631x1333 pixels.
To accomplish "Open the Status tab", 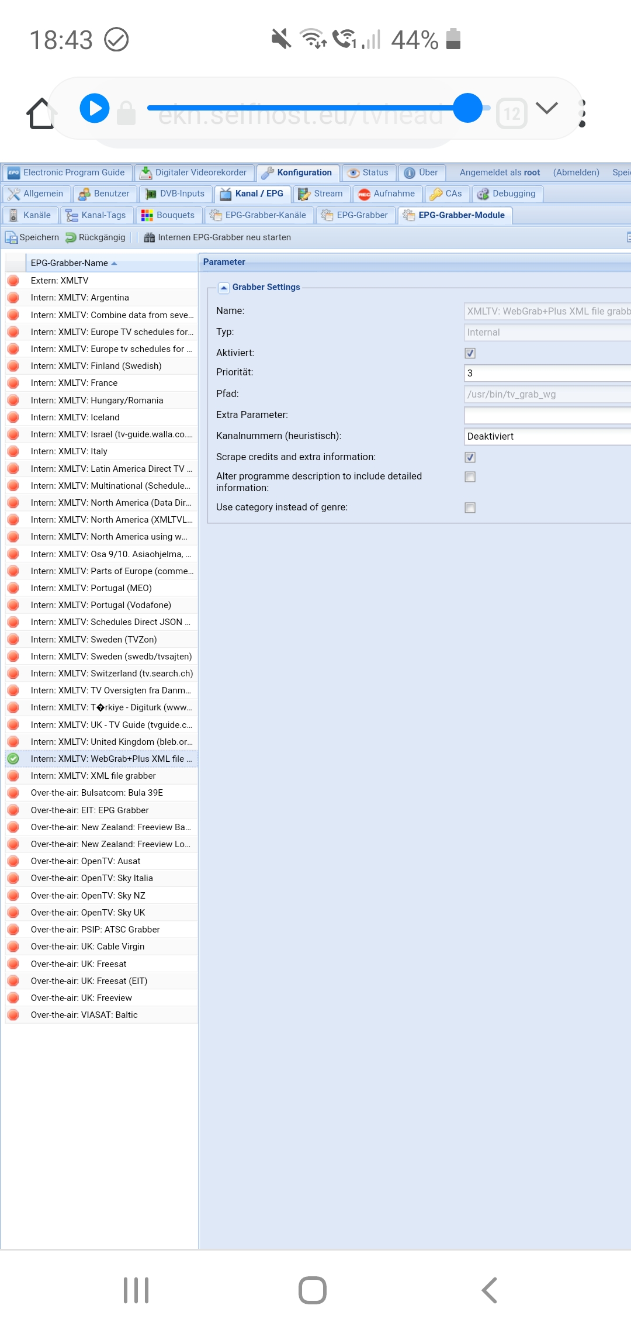I will point(369,172).
